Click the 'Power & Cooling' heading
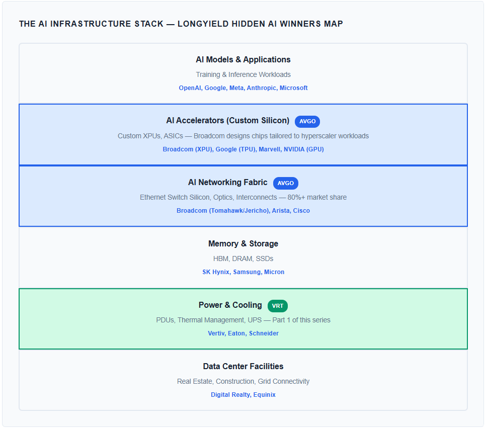 click(x=230, y=305)
